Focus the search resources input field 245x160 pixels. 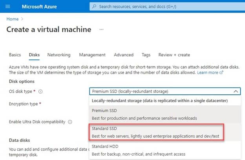(165, 7)
